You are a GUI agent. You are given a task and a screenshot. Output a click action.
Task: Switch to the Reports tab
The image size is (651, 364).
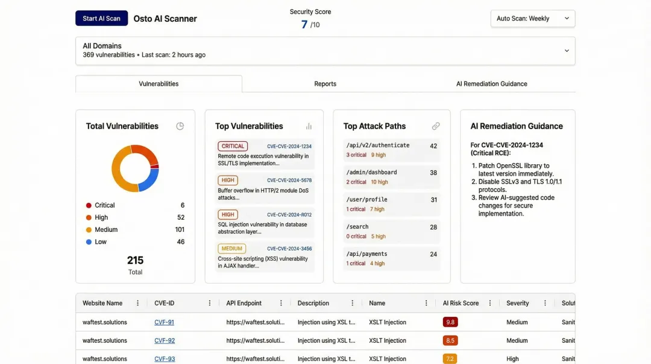point(325,83)
